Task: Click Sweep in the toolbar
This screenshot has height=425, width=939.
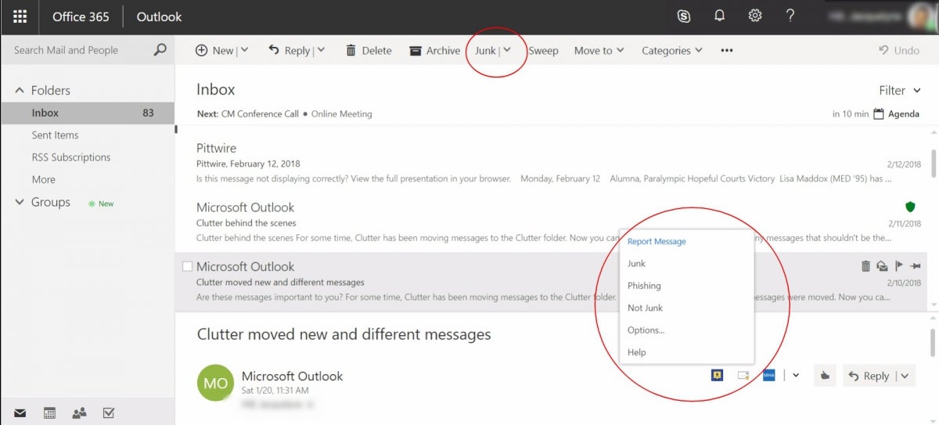Action: pos(543,50)
